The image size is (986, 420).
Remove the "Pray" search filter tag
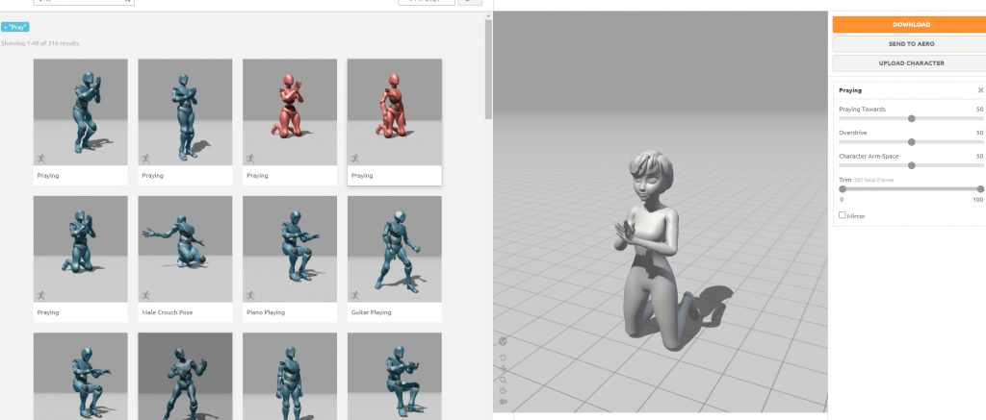(x=6, y=28)
